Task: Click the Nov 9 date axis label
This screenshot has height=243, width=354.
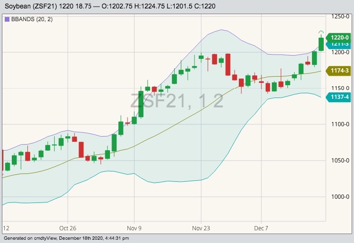Action: tap(135, 228)
